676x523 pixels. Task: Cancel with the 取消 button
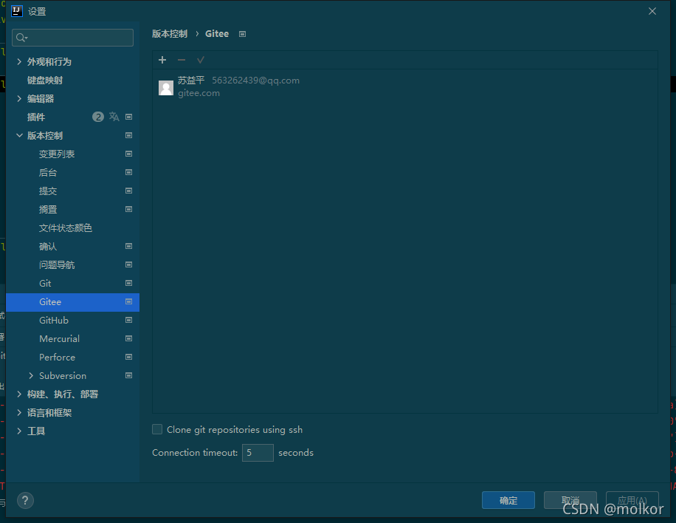tap(570, 501)
